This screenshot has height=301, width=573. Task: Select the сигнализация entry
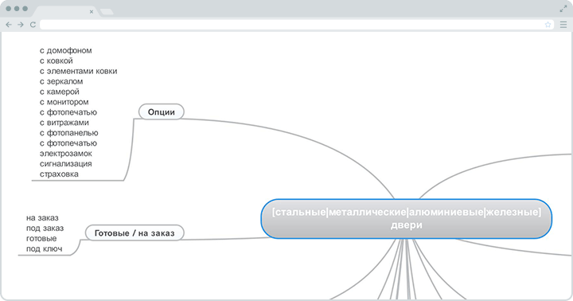coord(66,164)
